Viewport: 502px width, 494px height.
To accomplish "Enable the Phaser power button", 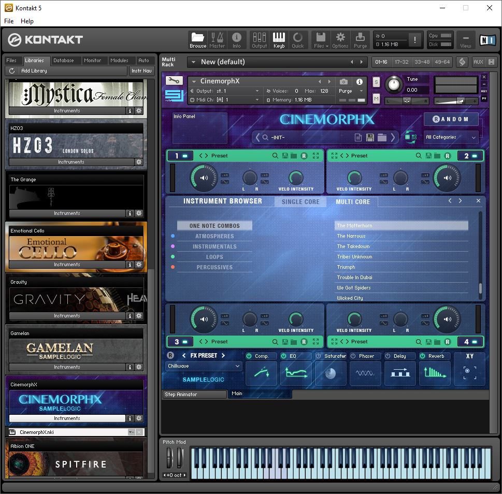I will point(353,356).
